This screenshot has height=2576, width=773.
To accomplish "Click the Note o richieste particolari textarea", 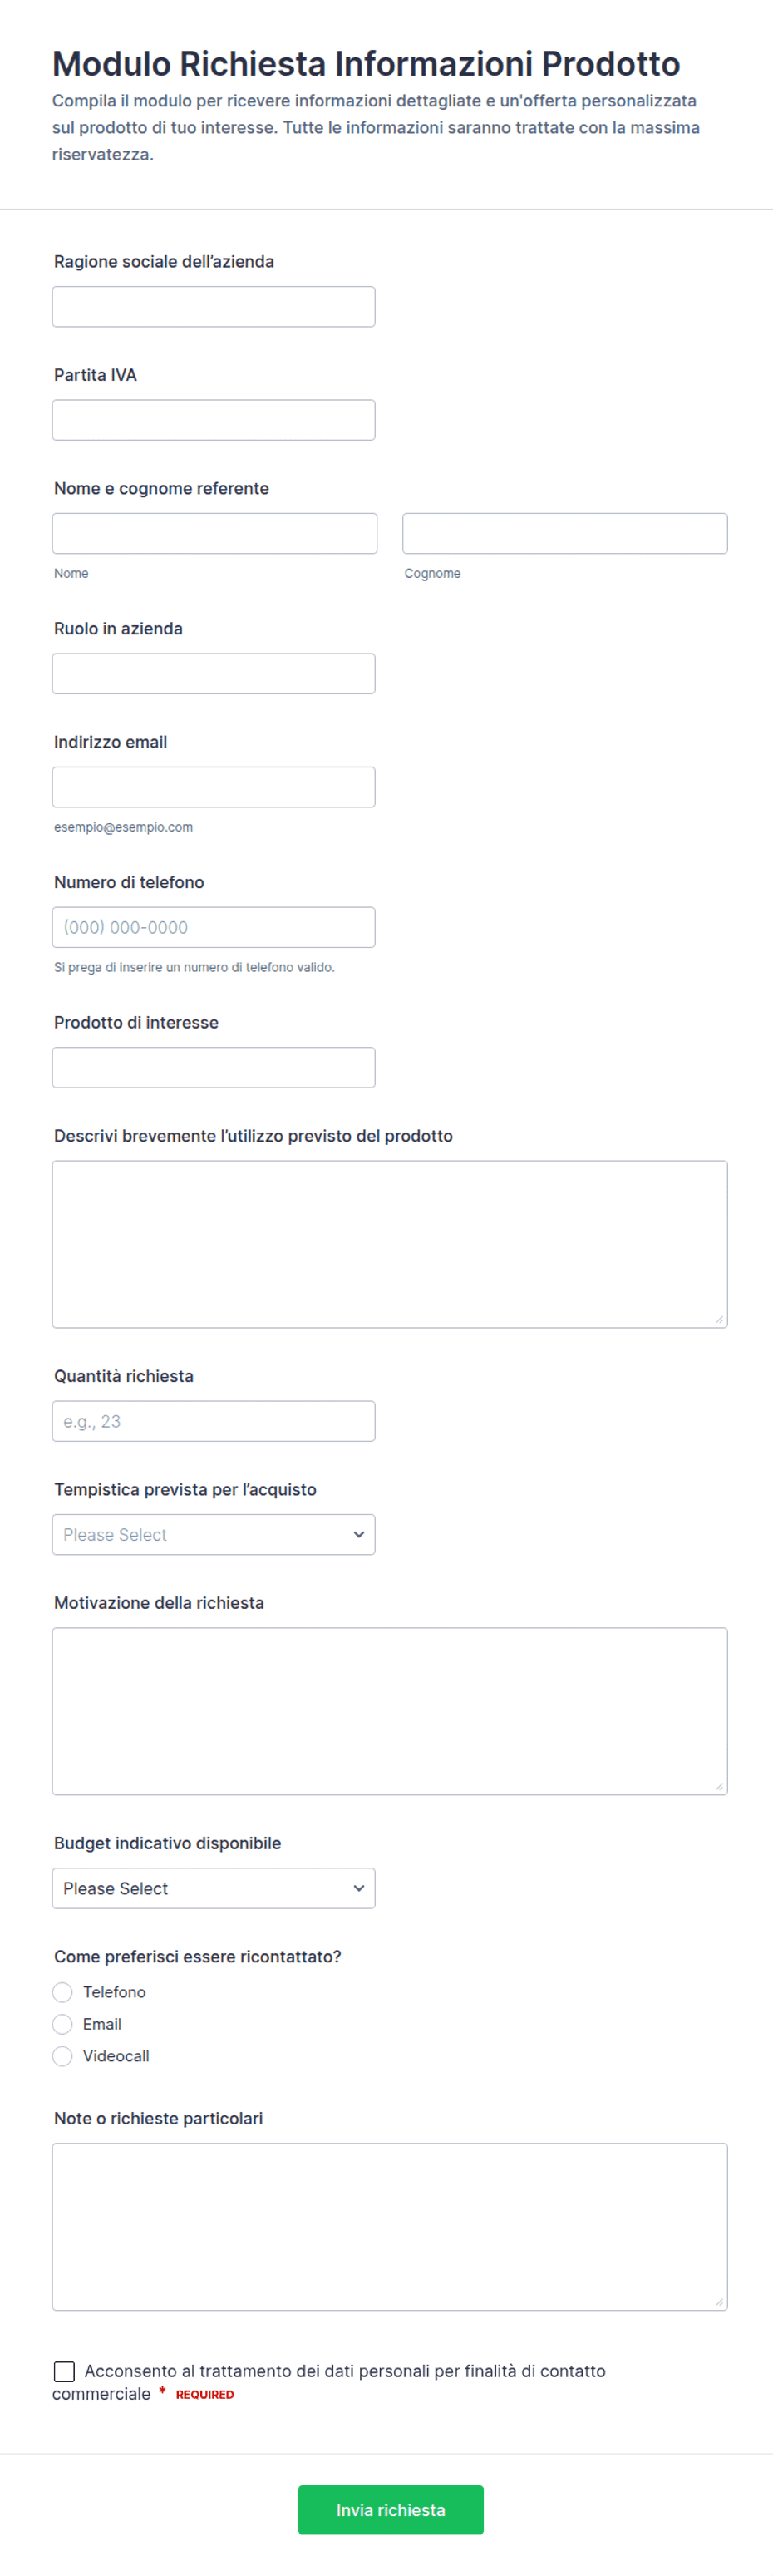I will [x=389, y=2227].
